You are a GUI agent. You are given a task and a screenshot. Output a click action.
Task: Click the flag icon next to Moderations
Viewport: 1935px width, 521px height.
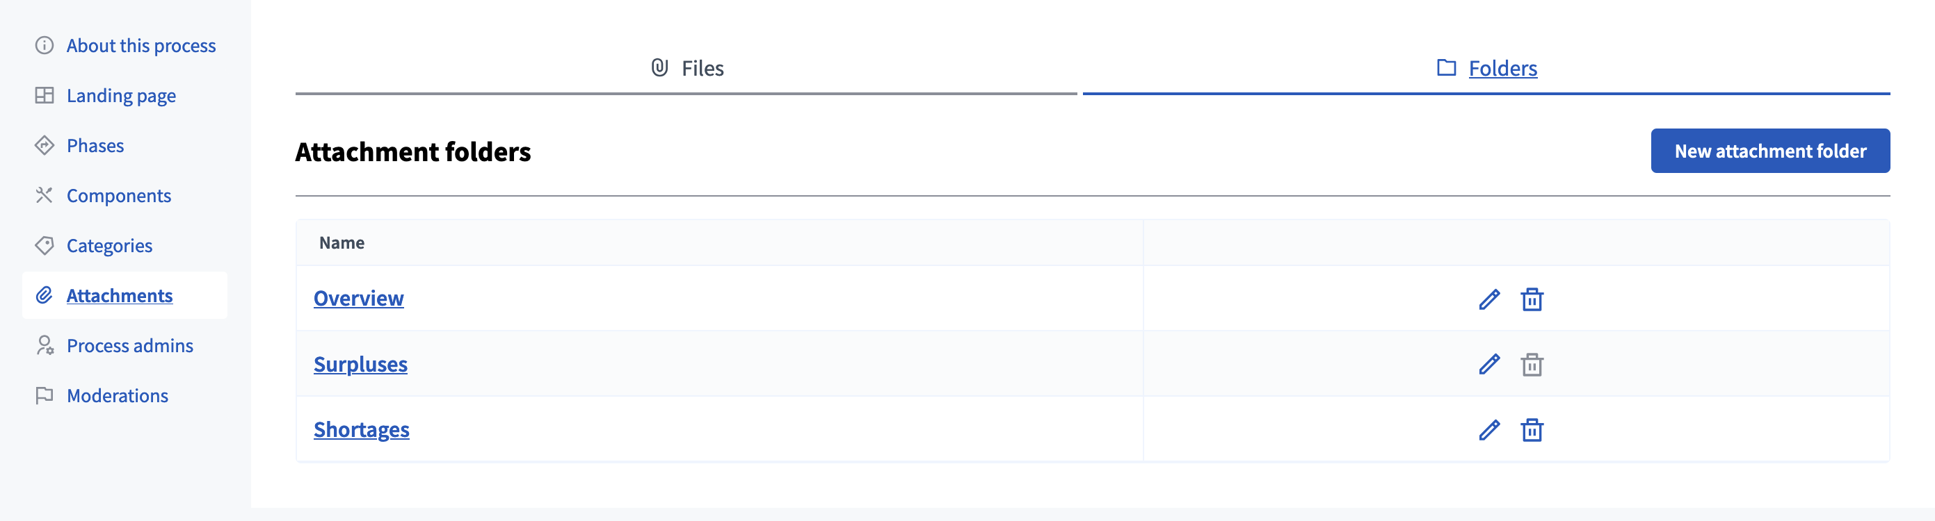click(45, 395)
